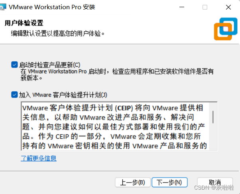Cancel installation with 取消 button

pos(215,182)
